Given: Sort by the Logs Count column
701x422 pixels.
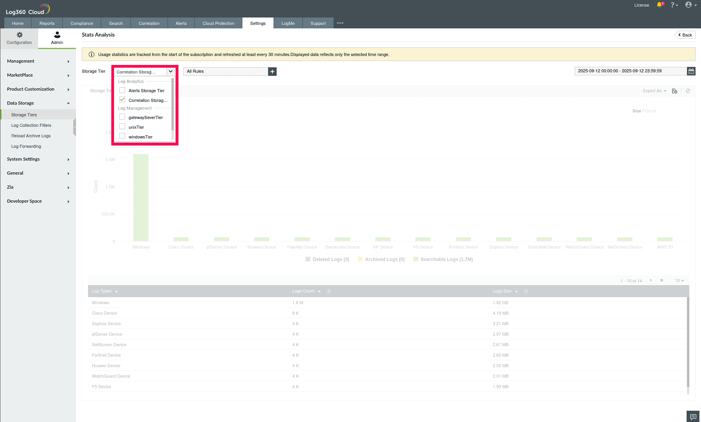Looking at the screenshot, I should coord(307,291).
